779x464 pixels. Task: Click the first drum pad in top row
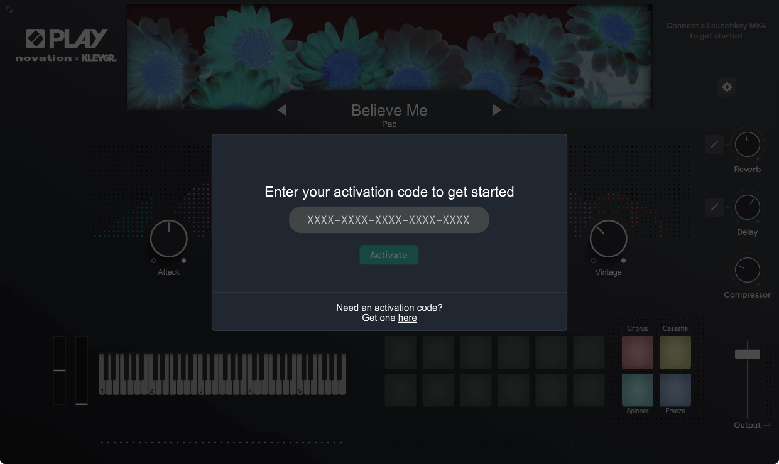coord(401,352)
